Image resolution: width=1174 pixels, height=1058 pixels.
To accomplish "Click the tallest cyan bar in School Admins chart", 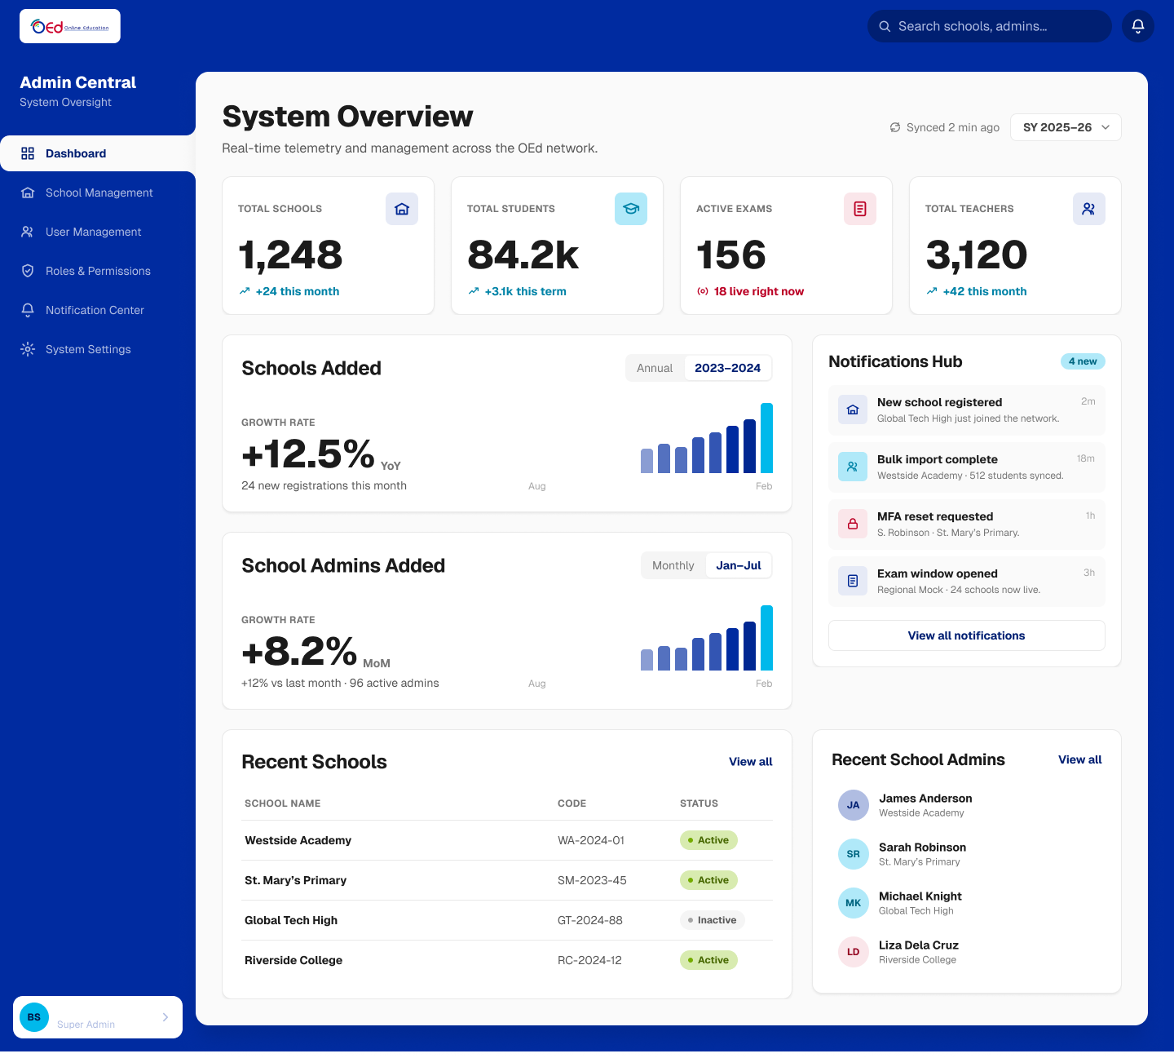I will [x=766, y=638].
